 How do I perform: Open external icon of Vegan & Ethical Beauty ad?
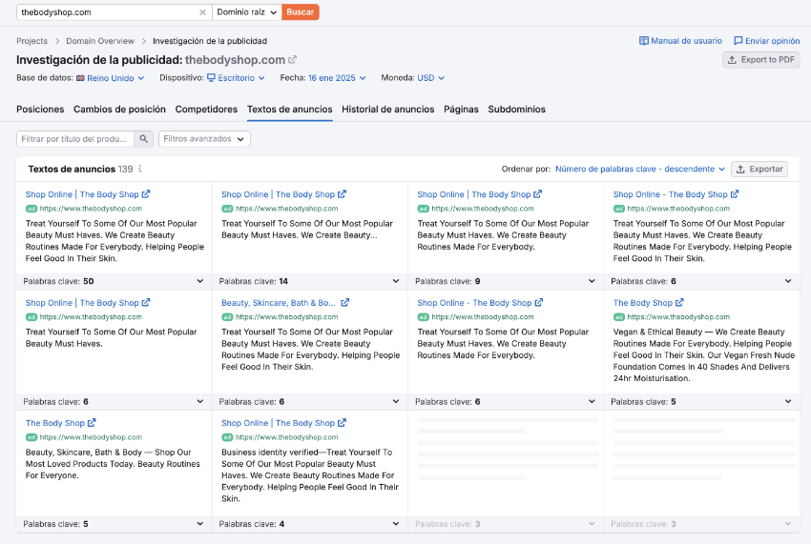[x=679, y=303]
